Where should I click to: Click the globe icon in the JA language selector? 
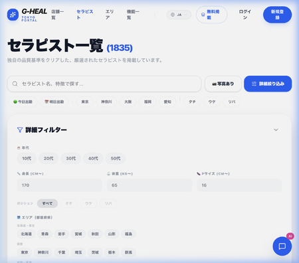coord(173,15)
